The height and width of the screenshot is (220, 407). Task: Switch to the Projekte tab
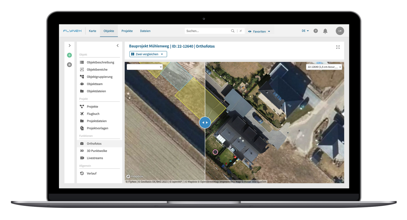point(127,31)
